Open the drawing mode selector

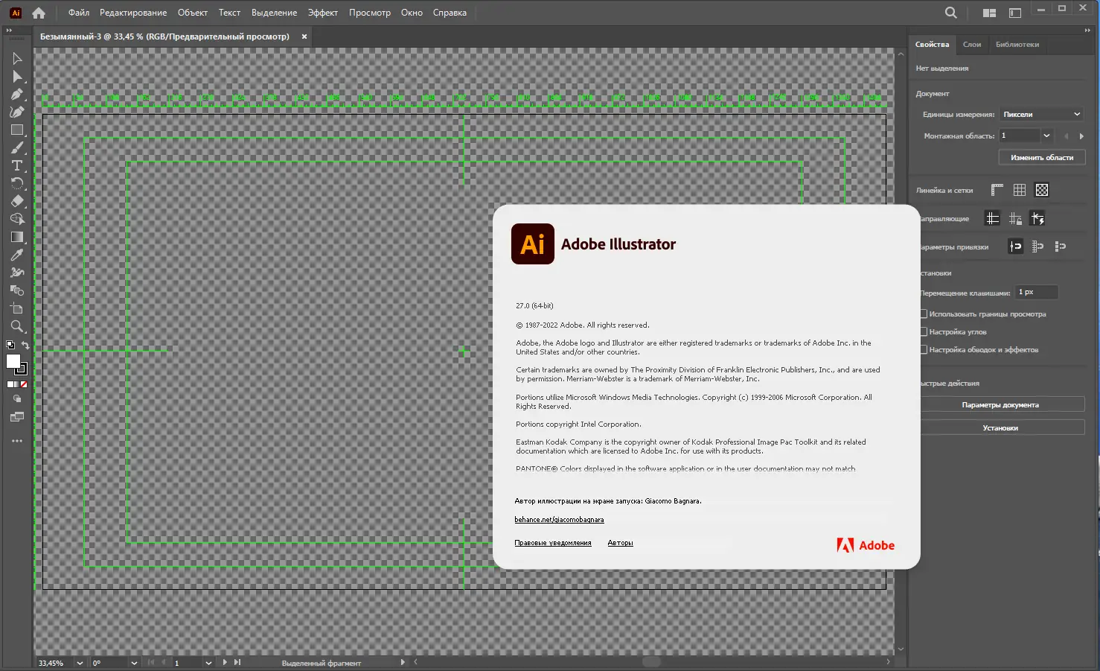pos(17,398)
